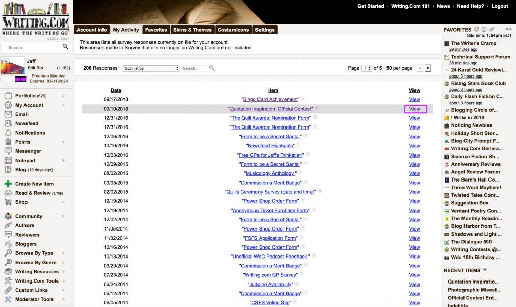Switch to the Settings tab
Image resolution: width=516 pixels, height=307 pixels.
(x=265, y=30)
